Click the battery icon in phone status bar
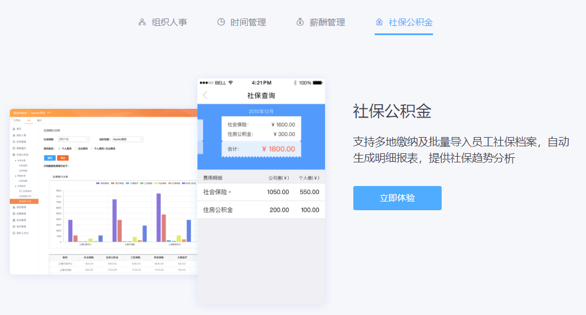This screenshot has height=315, width=586. (318, 83)
